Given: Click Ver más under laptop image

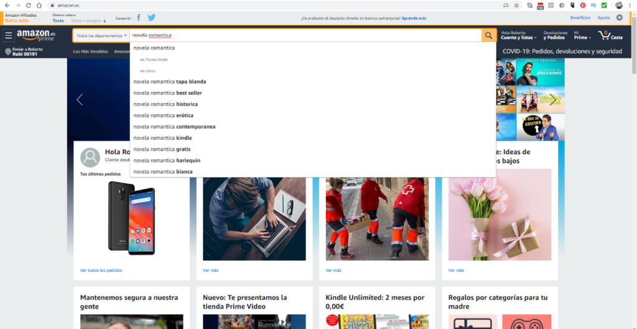Looking at the screenshot, I should [x=211, y=270].
